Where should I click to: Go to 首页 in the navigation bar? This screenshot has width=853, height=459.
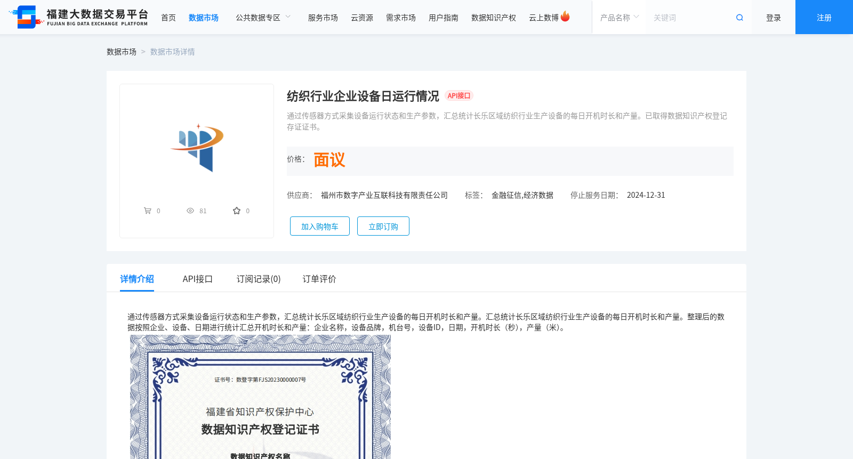168,18
